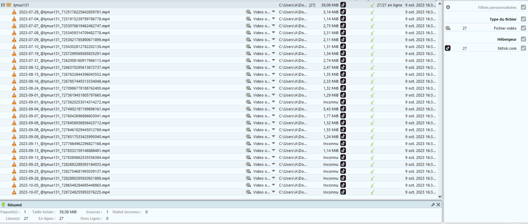Click the green check mark in the 2023-10-07 row
The image size is (528, 224).
[372, 192]
